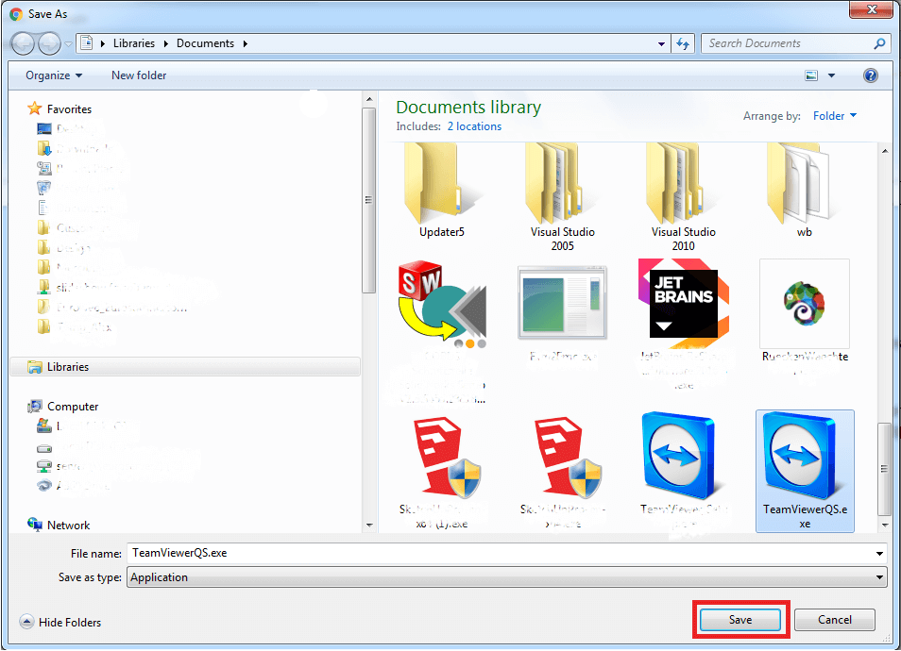The width and height of the screenshot is (901, 651).
Task: Click Hide Folders toggle
Action: point(60,623)
